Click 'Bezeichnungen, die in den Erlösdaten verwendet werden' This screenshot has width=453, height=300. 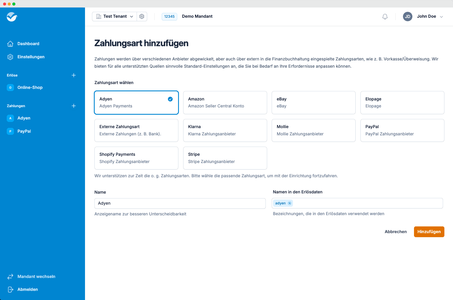tap(328, 214)
